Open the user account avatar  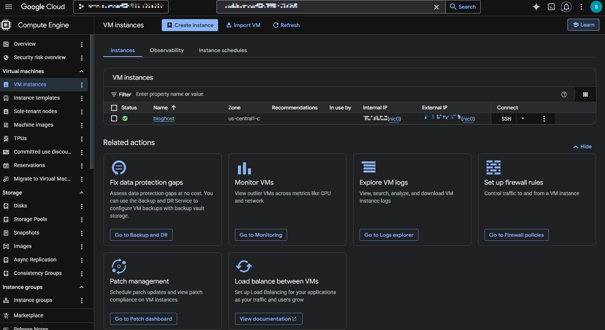(x=596, y=7)
